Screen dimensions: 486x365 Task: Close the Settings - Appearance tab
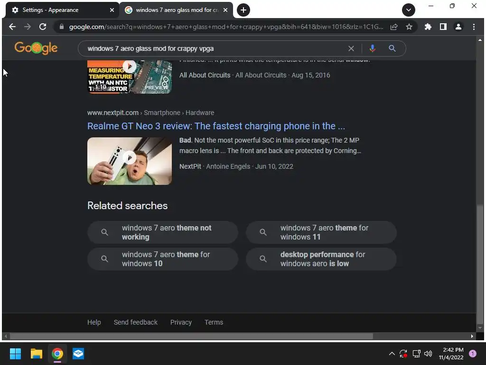(112, 10)
